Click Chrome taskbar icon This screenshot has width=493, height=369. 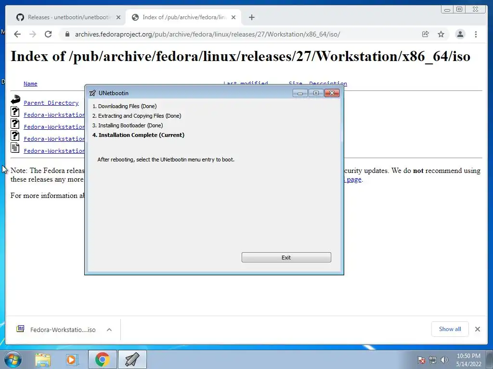click(x=103, y=359)
